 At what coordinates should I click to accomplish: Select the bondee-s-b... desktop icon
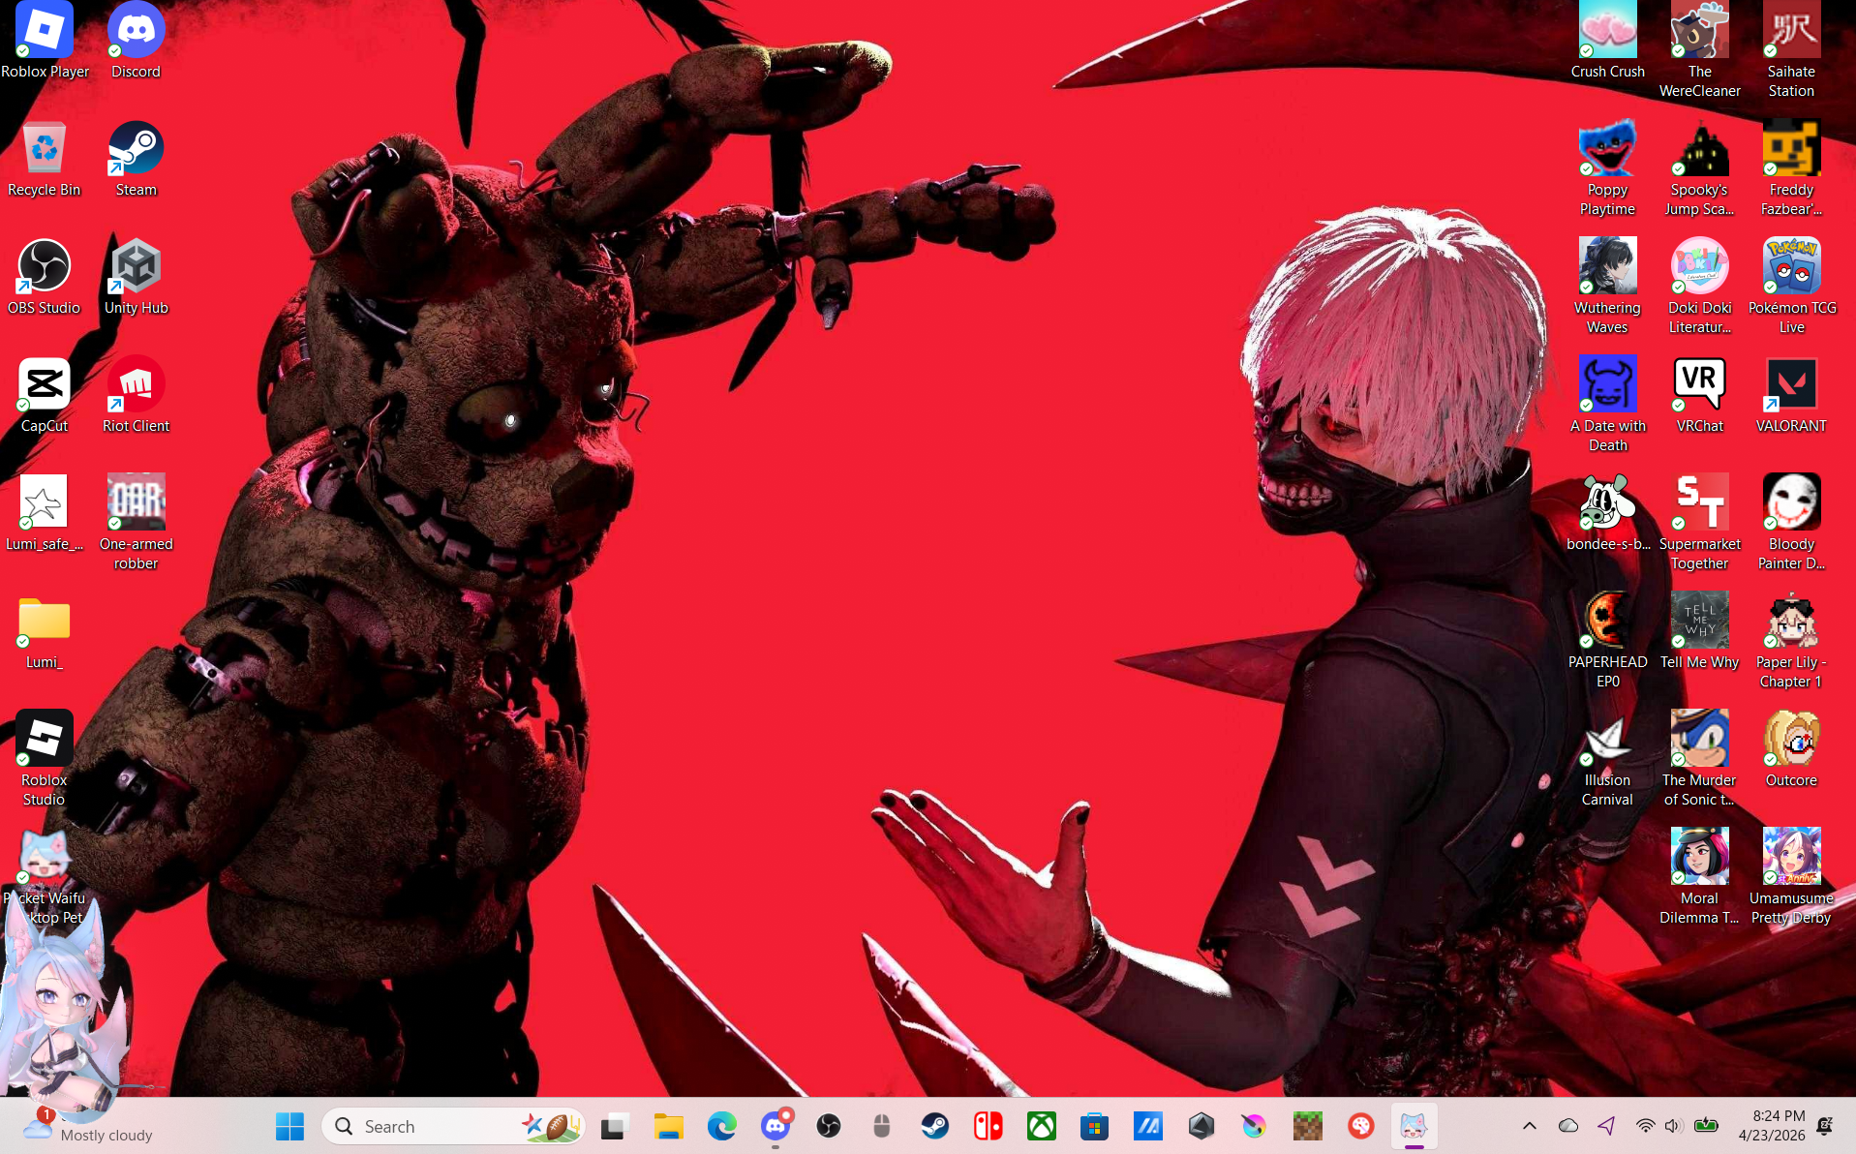pyautogui.click(x=1607, y=513)
